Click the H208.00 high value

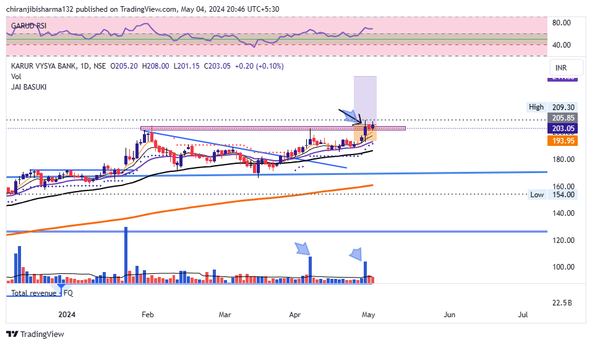tap(155, 66)
